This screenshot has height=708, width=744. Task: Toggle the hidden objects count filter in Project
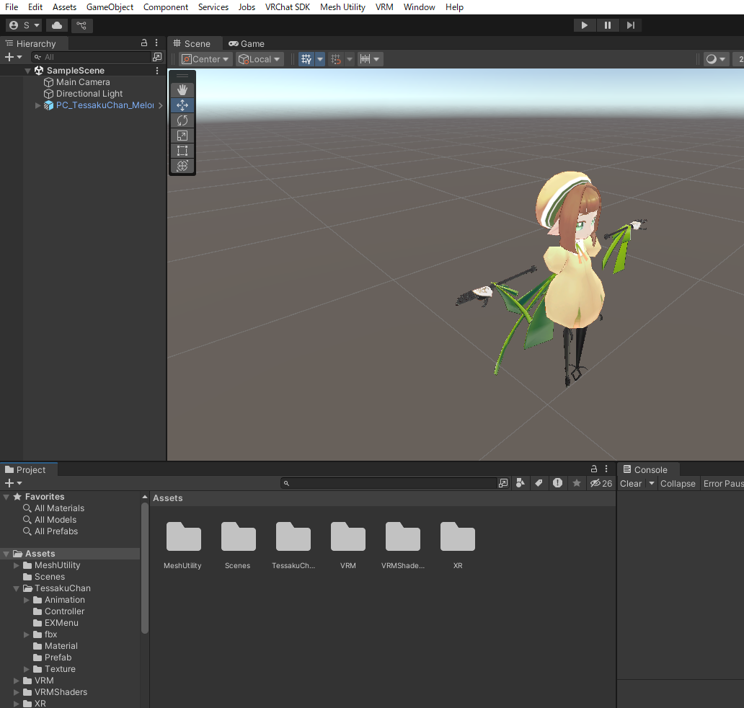click(601, 483)
